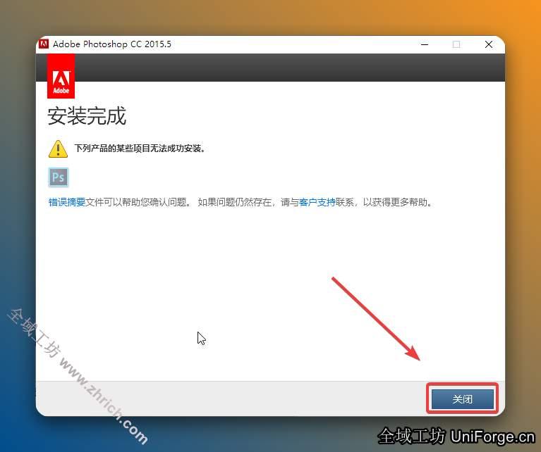Click the disabled maximize button
This screenshot has width=541, height=452.
coord(456,44)
